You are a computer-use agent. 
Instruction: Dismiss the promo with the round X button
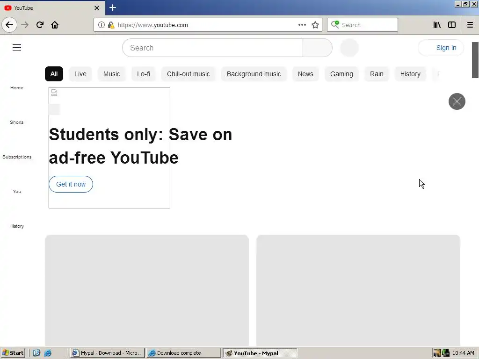457,101
